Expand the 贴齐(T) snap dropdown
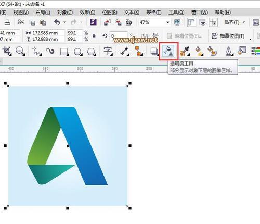The image size is (260, 224). (244, 22)
